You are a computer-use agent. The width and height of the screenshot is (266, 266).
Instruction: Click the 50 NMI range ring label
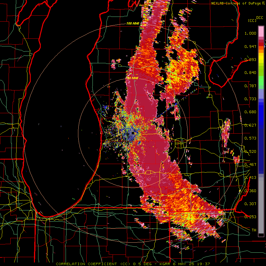click(133, 78)
